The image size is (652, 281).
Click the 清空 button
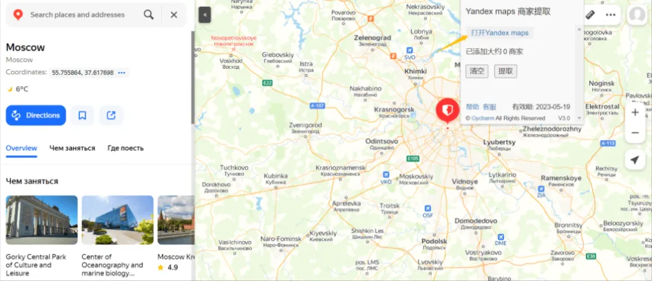(476, 71)
